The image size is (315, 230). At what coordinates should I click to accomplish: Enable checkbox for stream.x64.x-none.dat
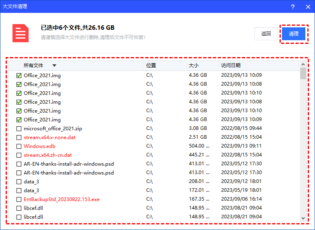[x=19, y=138]
